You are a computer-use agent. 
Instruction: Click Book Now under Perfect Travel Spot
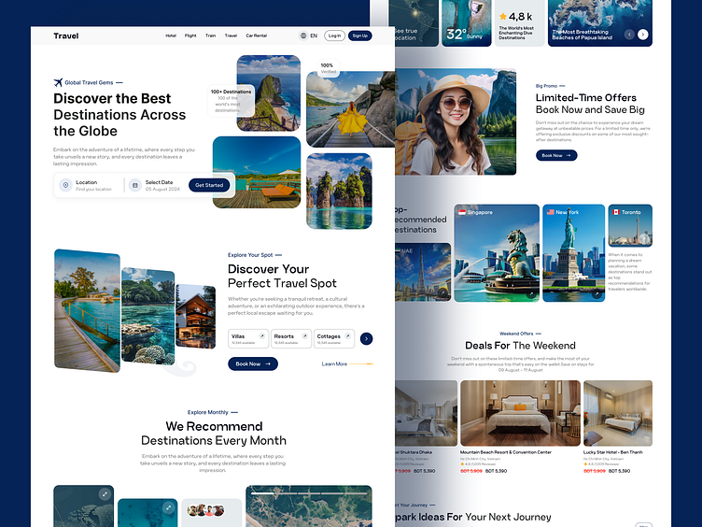[x=253, y=363]
